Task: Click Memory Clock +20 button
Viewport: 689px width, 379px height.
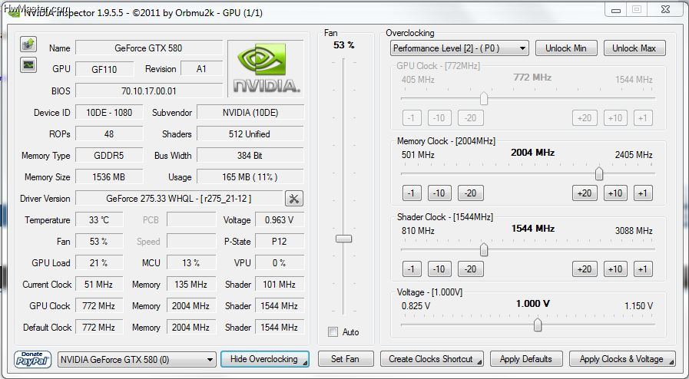Action: pos(585,193)
